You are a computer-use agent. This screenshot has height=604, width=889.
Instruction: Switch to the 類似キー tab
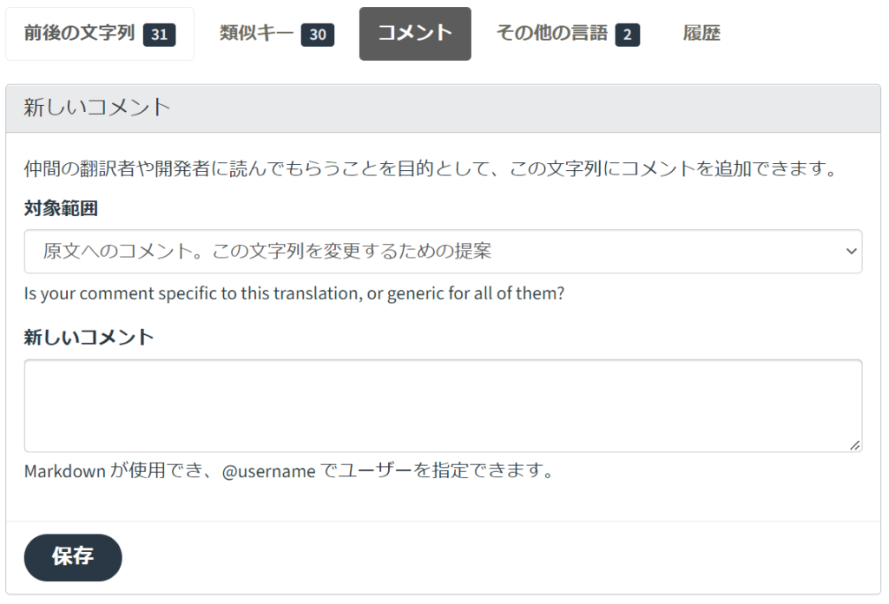(x=277, y=34)
